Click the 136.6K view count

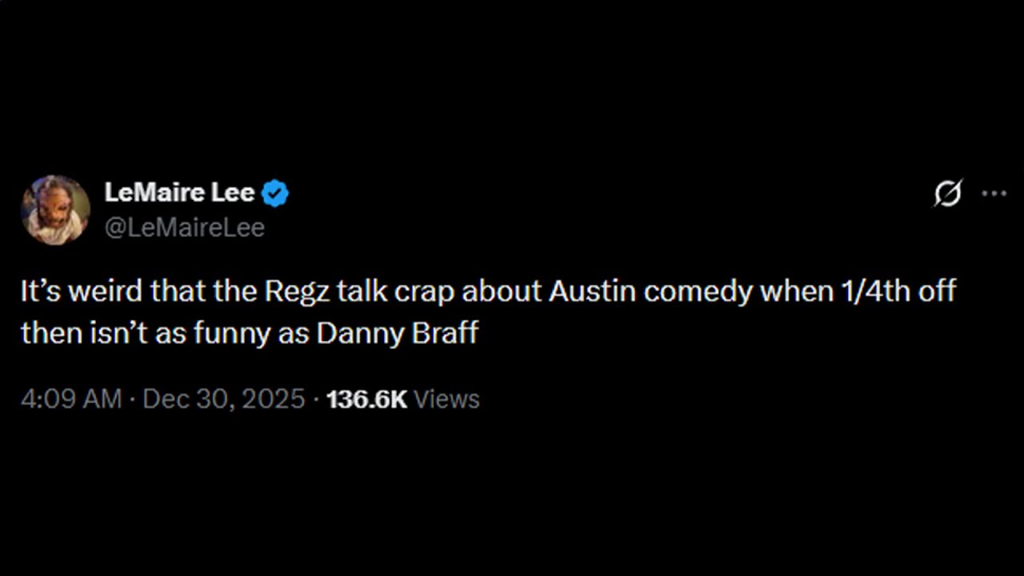click(x=367, y=398)
